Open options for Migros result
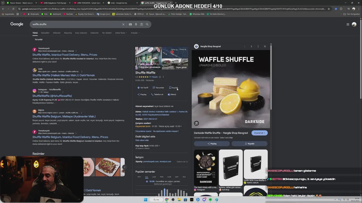 tap(81, 113)
